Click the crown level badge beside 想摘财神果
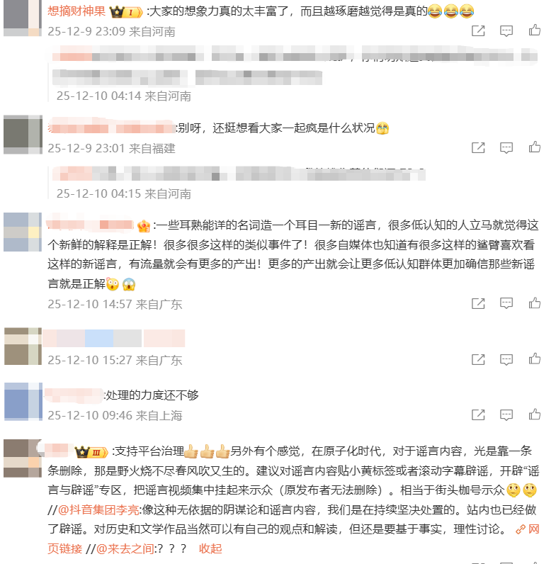The height and width of the screenshot is (564, 556). (x=126, y=12)
